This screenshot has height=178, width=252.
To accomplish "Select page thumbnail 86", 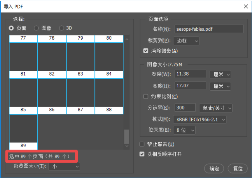I will point(52,96).
